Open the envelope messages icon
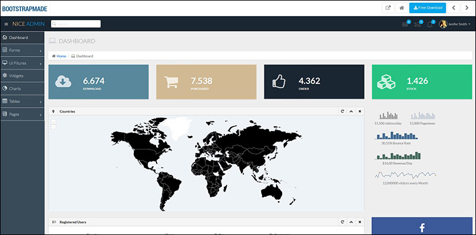Screen dimensions: 476x235 418,24
